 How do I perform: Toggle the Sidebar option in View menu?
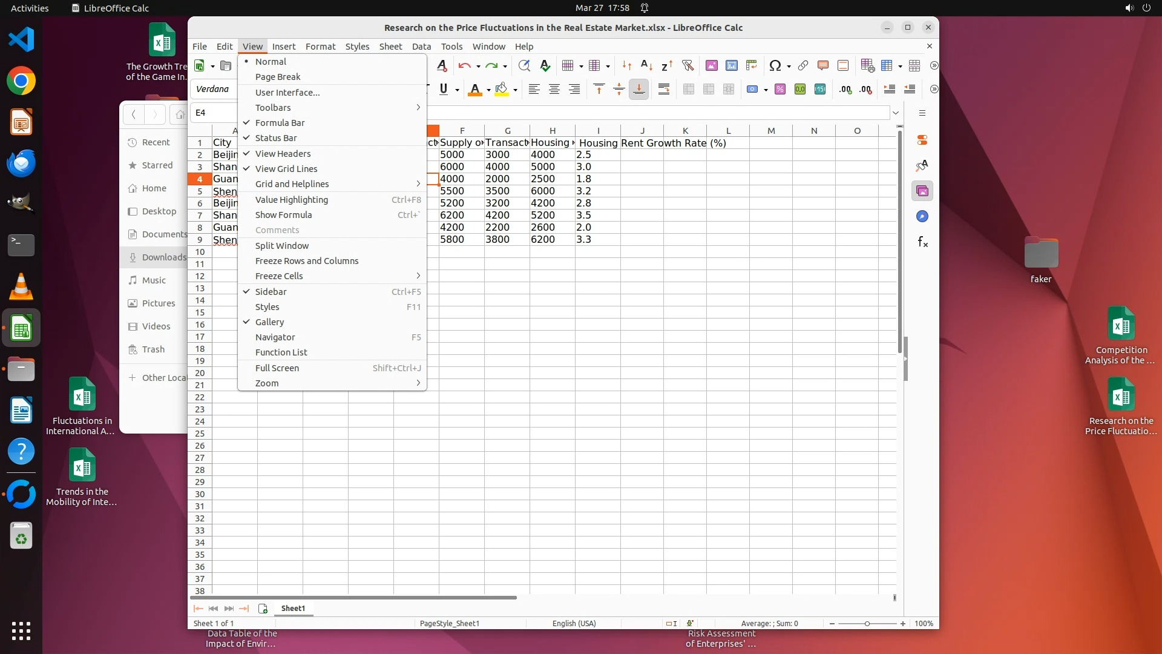click(271, 292)
